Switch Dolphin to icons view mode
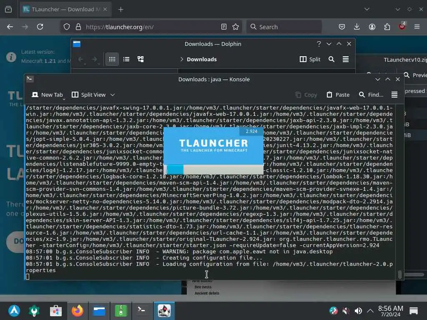The height and width of the screenshot is (320, 427). click(112, 59)
